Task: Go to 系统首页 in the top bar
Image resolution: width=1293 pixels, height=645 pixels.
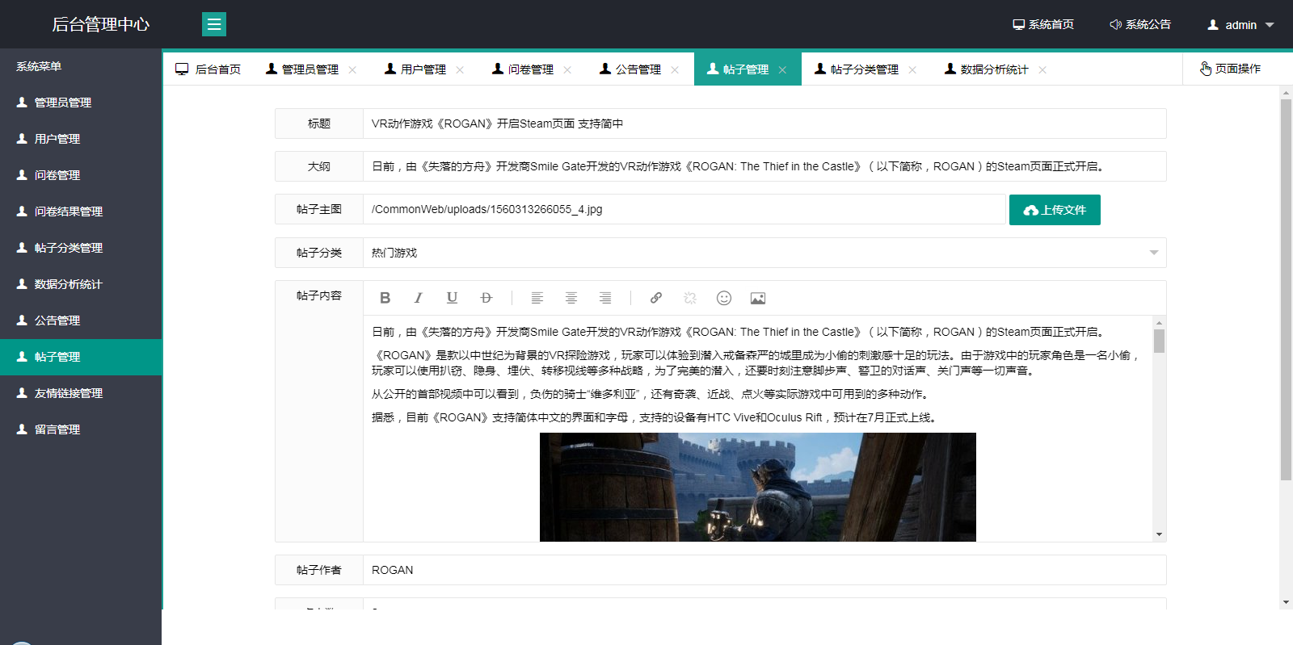Action: 1043,24
